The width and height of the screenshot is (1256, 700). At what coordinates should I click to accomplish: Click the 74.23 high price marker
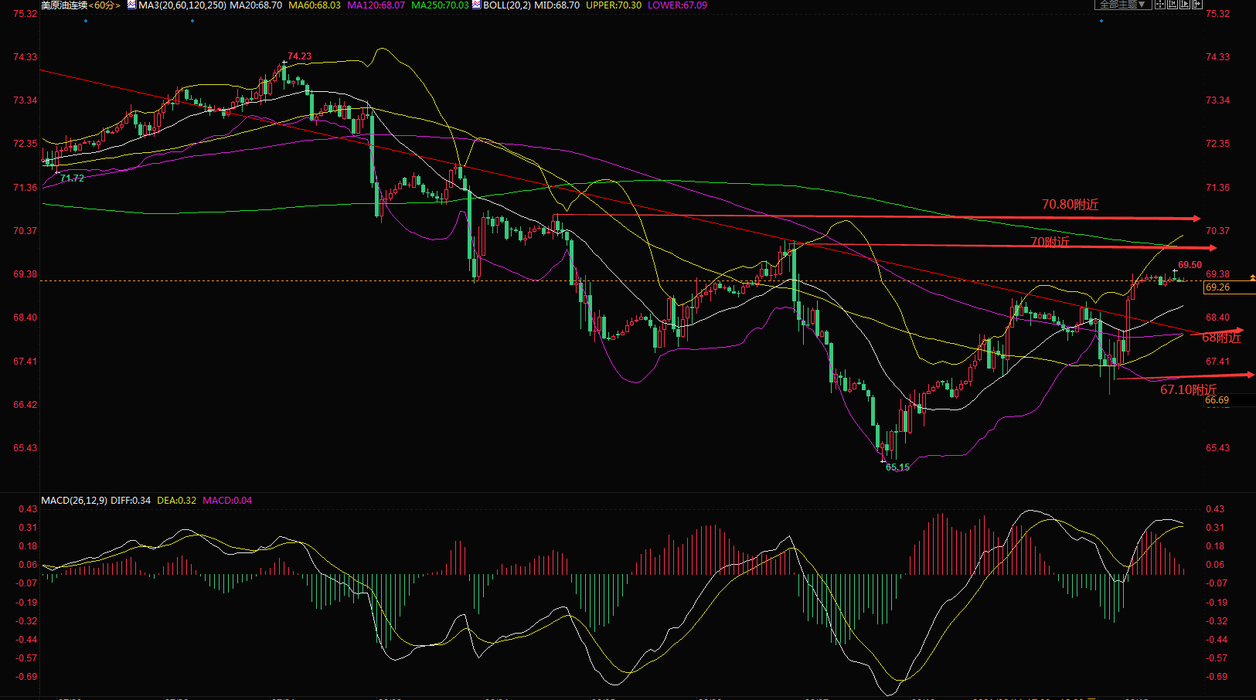coord(299,56)
